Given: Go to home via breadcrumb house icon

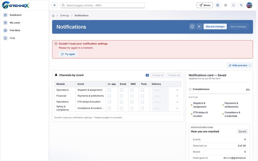Looking at the screenshot, I should (x=53, y=16).
